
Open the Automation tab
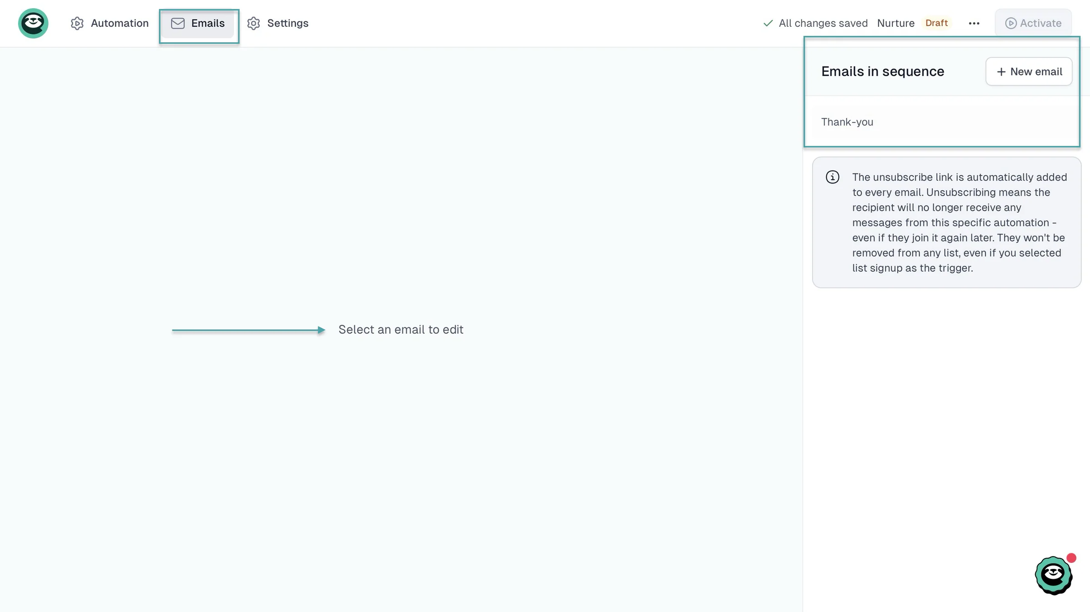pos(109,23)
